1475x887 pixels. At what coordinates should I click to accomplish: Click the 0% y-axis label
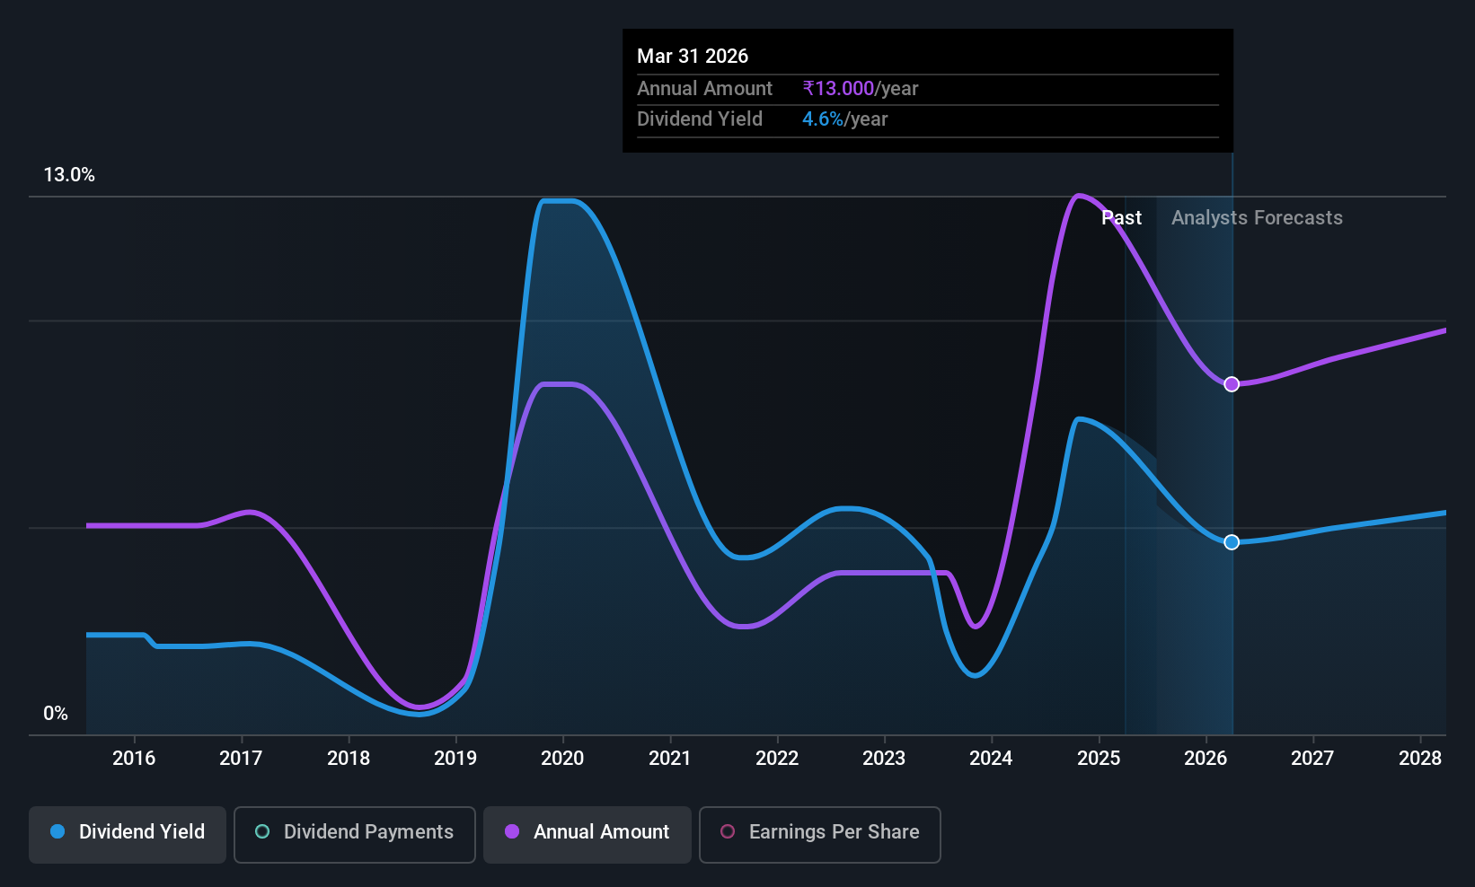[x=56, y=714]
